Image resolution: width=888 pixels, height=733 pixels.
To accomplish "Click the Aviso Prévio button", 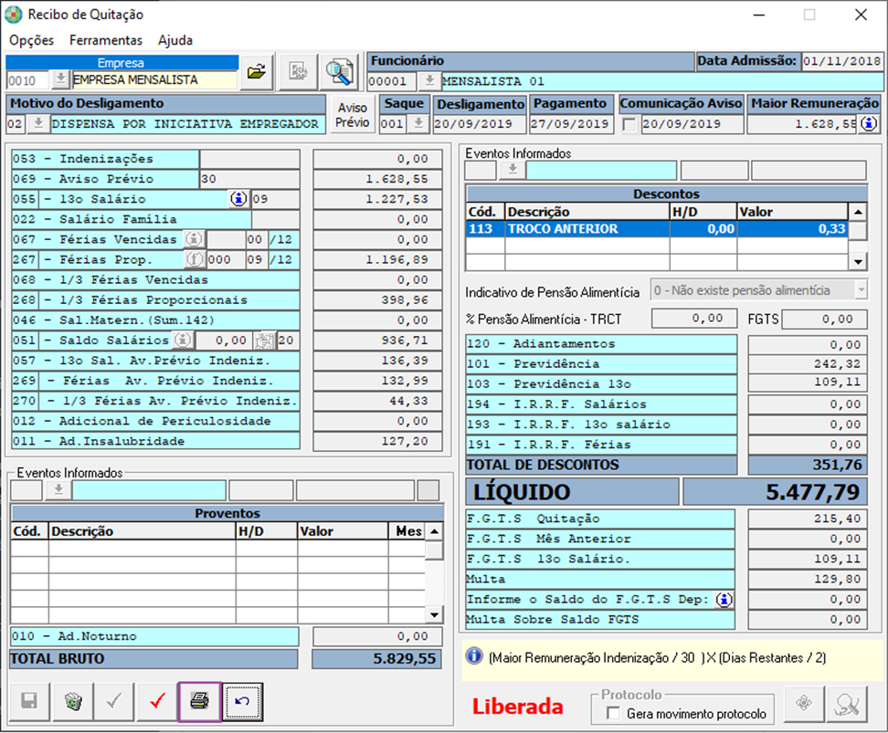I will click(x=353, y=114).
